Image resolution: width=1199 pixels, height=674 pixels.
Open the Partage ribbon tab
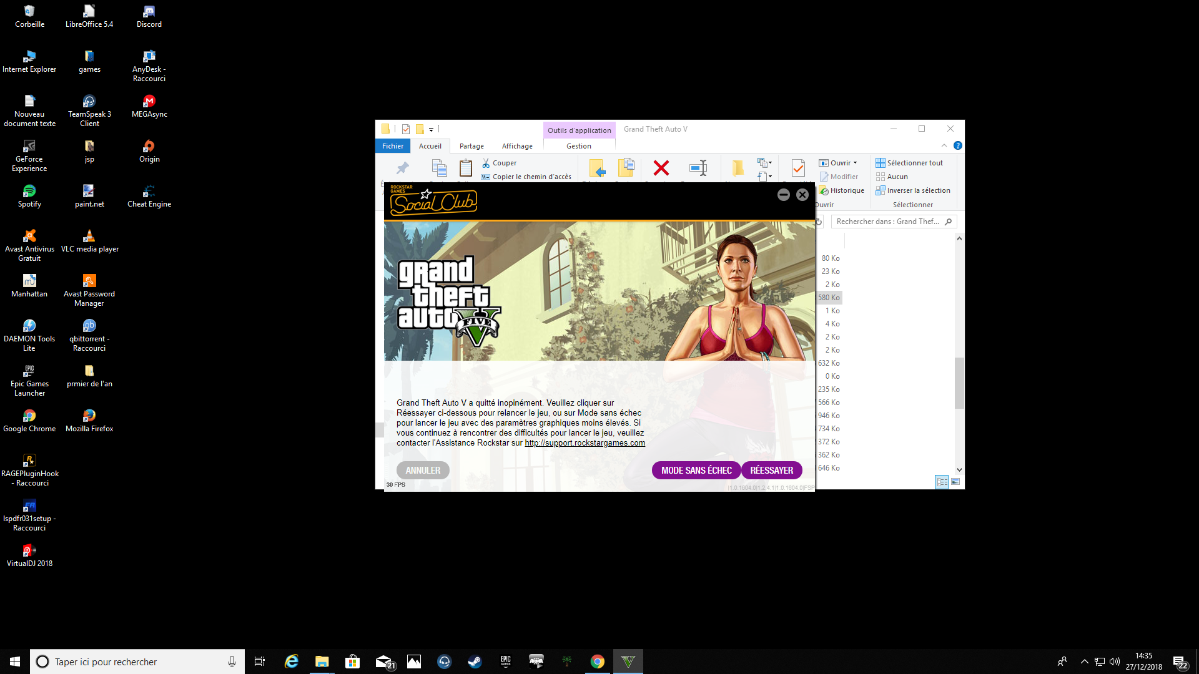(x=471, y=146)
